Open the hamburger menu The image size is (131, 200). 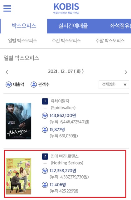pyautogui.click(x=7, y=8)
